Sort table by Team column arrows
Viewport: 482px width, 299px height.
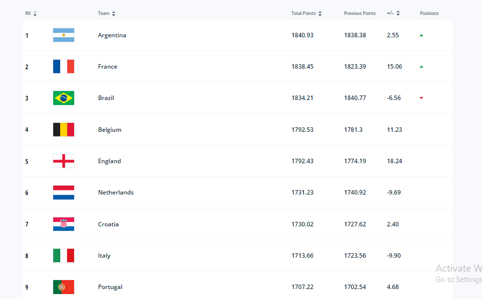pyautogui.click(x=114, y=13)
